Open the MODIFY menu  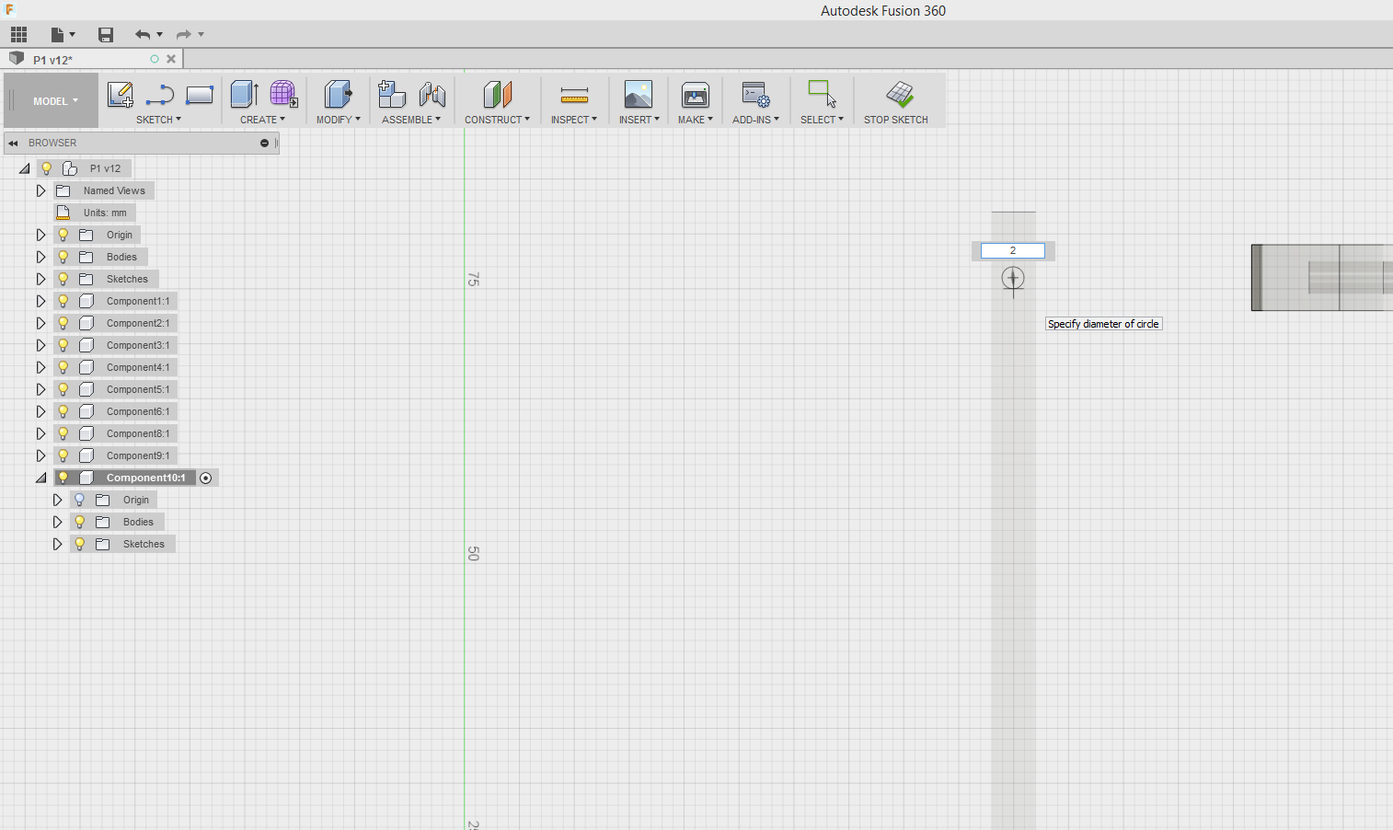click(338, 120)
